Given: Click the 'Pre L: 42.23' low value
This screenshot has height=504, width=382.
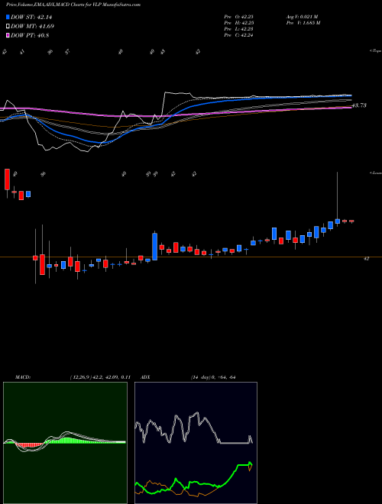Looking at the screenshot, I should (x=238, y=29).
